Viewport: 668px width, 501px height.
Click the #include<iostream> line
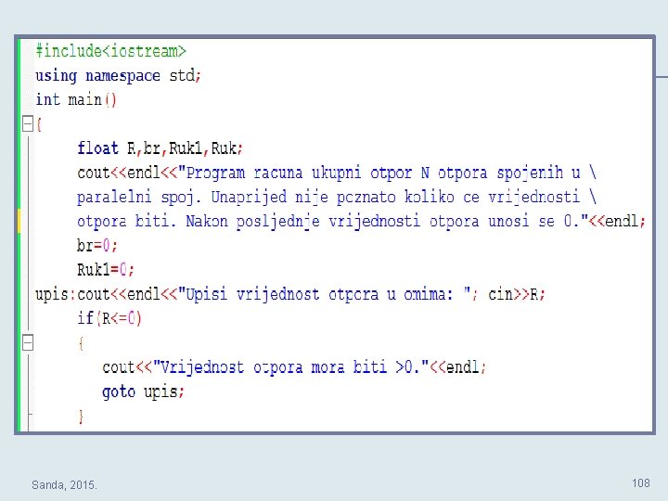[110, 51]
